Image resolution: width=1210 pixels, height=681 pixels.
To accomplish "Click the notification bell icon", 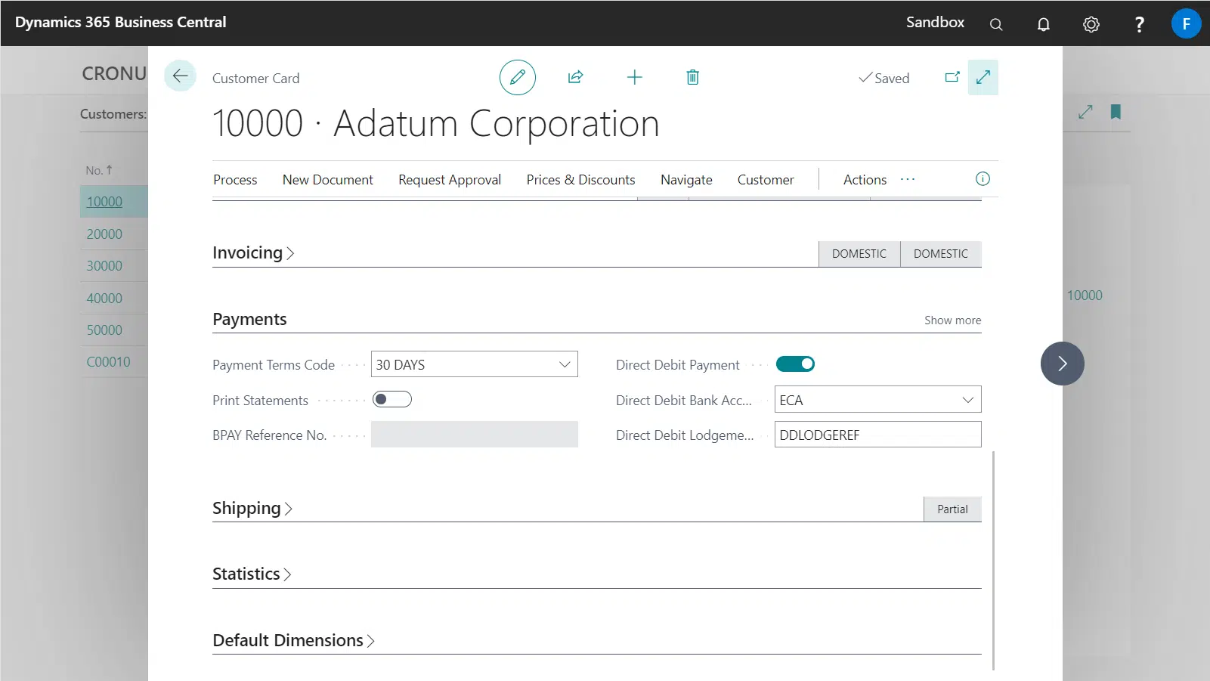I will [x=1043, y=24].
